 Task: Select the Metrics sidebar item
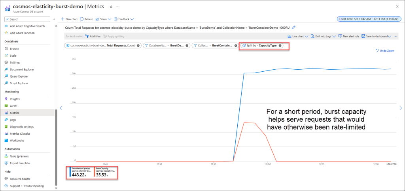(28, 113)
